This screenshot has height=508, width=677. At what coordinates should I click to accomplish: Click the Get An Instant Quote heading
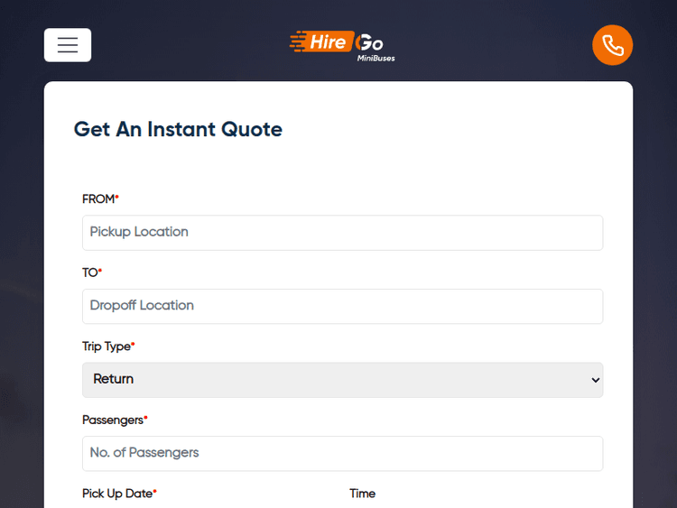[178, 129]
